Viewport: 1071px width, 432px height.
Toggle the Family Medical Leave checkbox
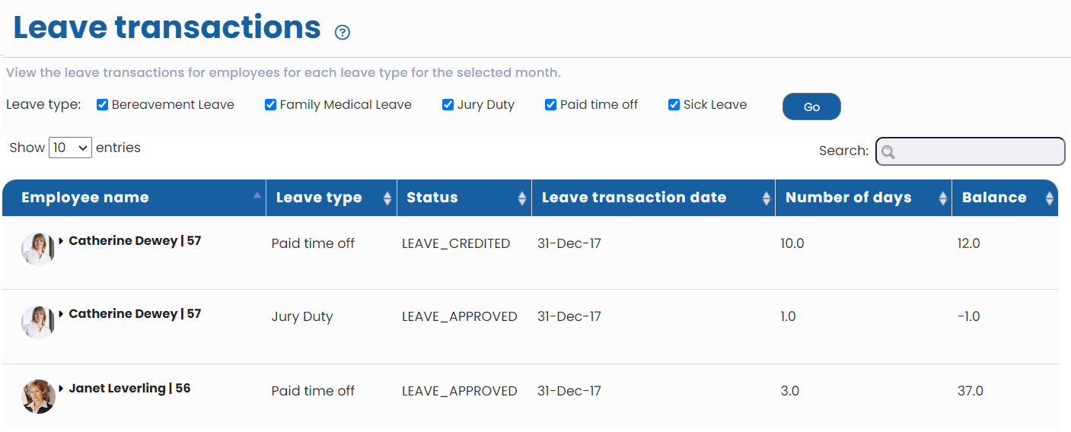(x=270, y=105)
